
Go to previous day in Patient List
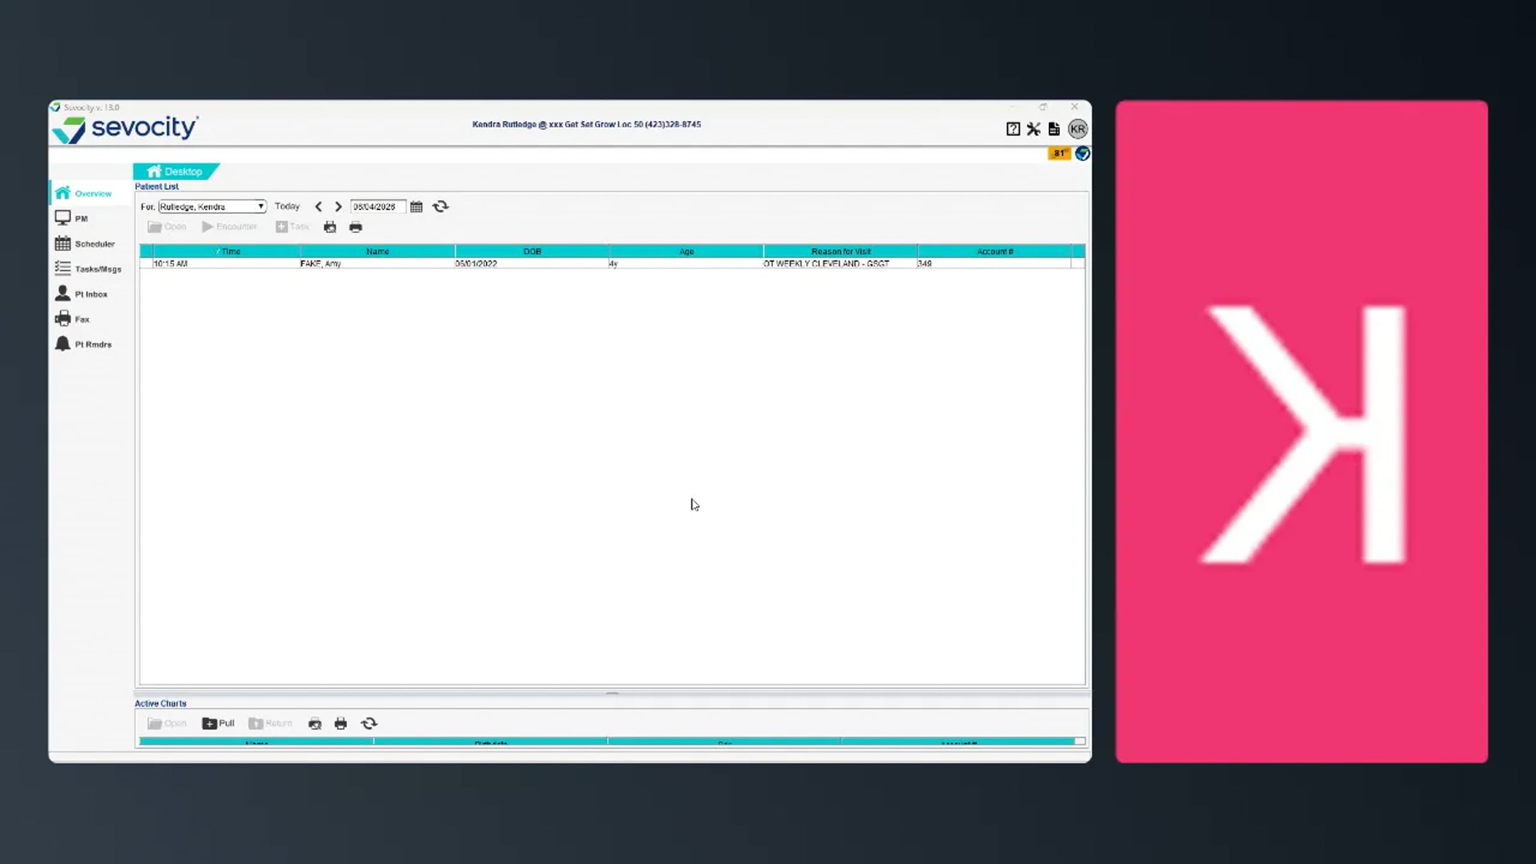(319, 207)
